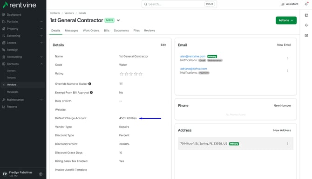312x179 pixels.
Task: Open notifications bell in top bar
Action: coord(306,4)
